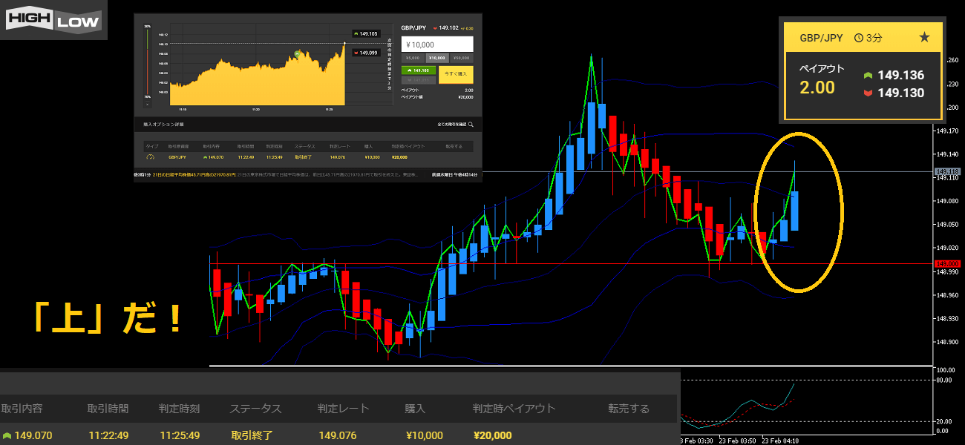
Task: Click the ¥10,000 investment amount field
Action: 436,44
